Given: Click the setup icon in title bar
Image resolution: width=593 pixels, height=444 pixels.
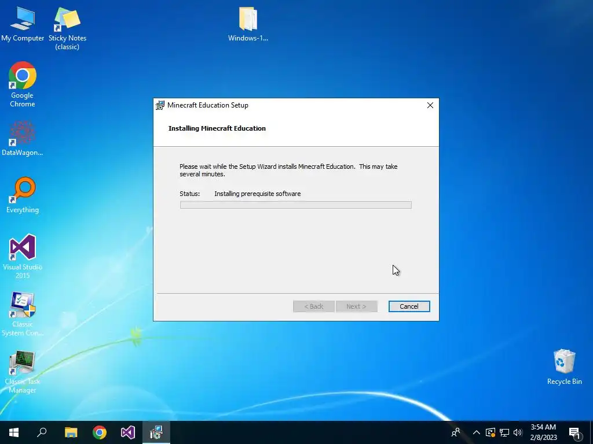Looking at the screenshot, I should click(x=160, y=105).
